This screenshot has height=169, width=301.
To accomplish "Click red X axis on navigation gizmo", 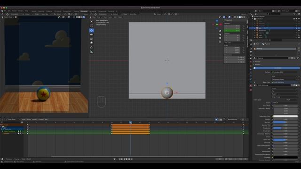I will (x=221, y=24).
